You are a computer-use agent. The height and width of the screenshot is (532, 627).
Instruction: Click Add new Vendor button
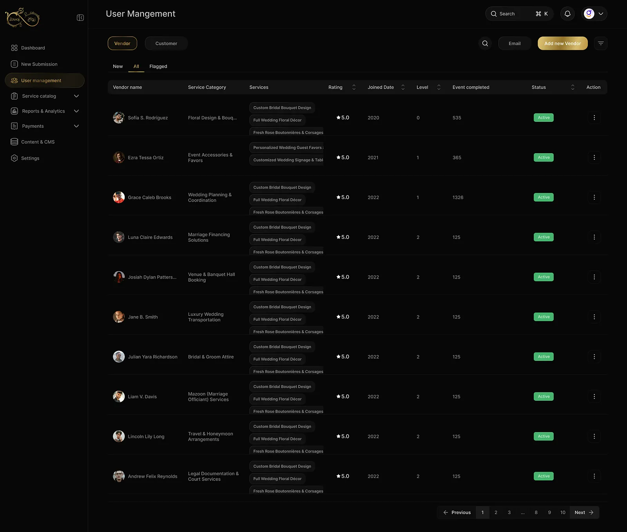click(x=563, y=43)
